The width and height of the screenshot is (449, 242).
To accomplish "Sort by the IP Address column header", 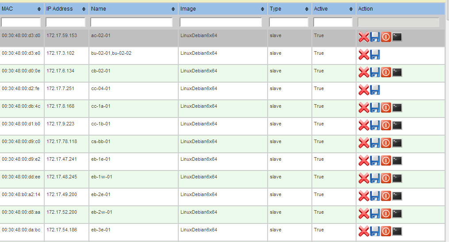I will coord(66,9).
